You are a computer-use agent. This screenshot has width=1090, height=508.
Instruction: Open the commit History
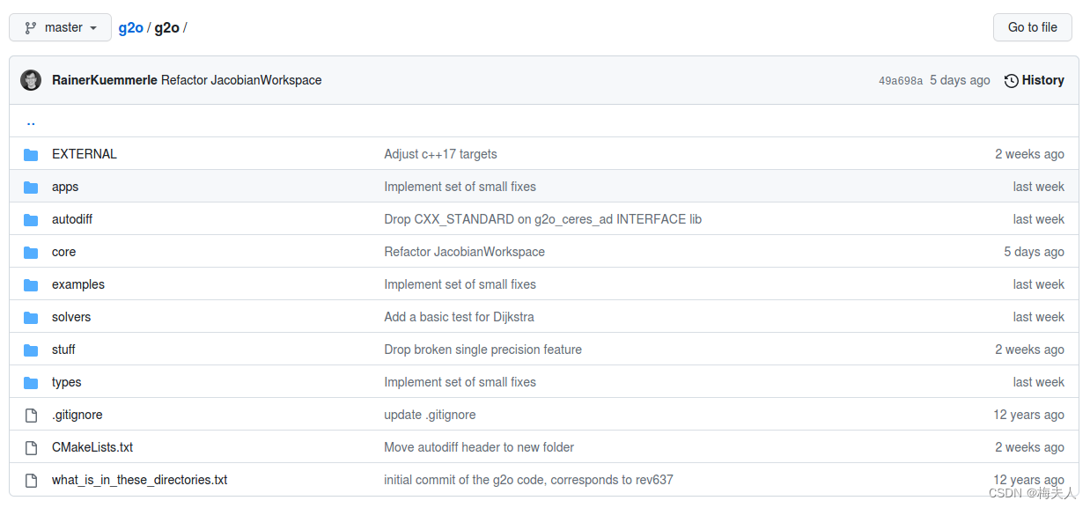1034,80
